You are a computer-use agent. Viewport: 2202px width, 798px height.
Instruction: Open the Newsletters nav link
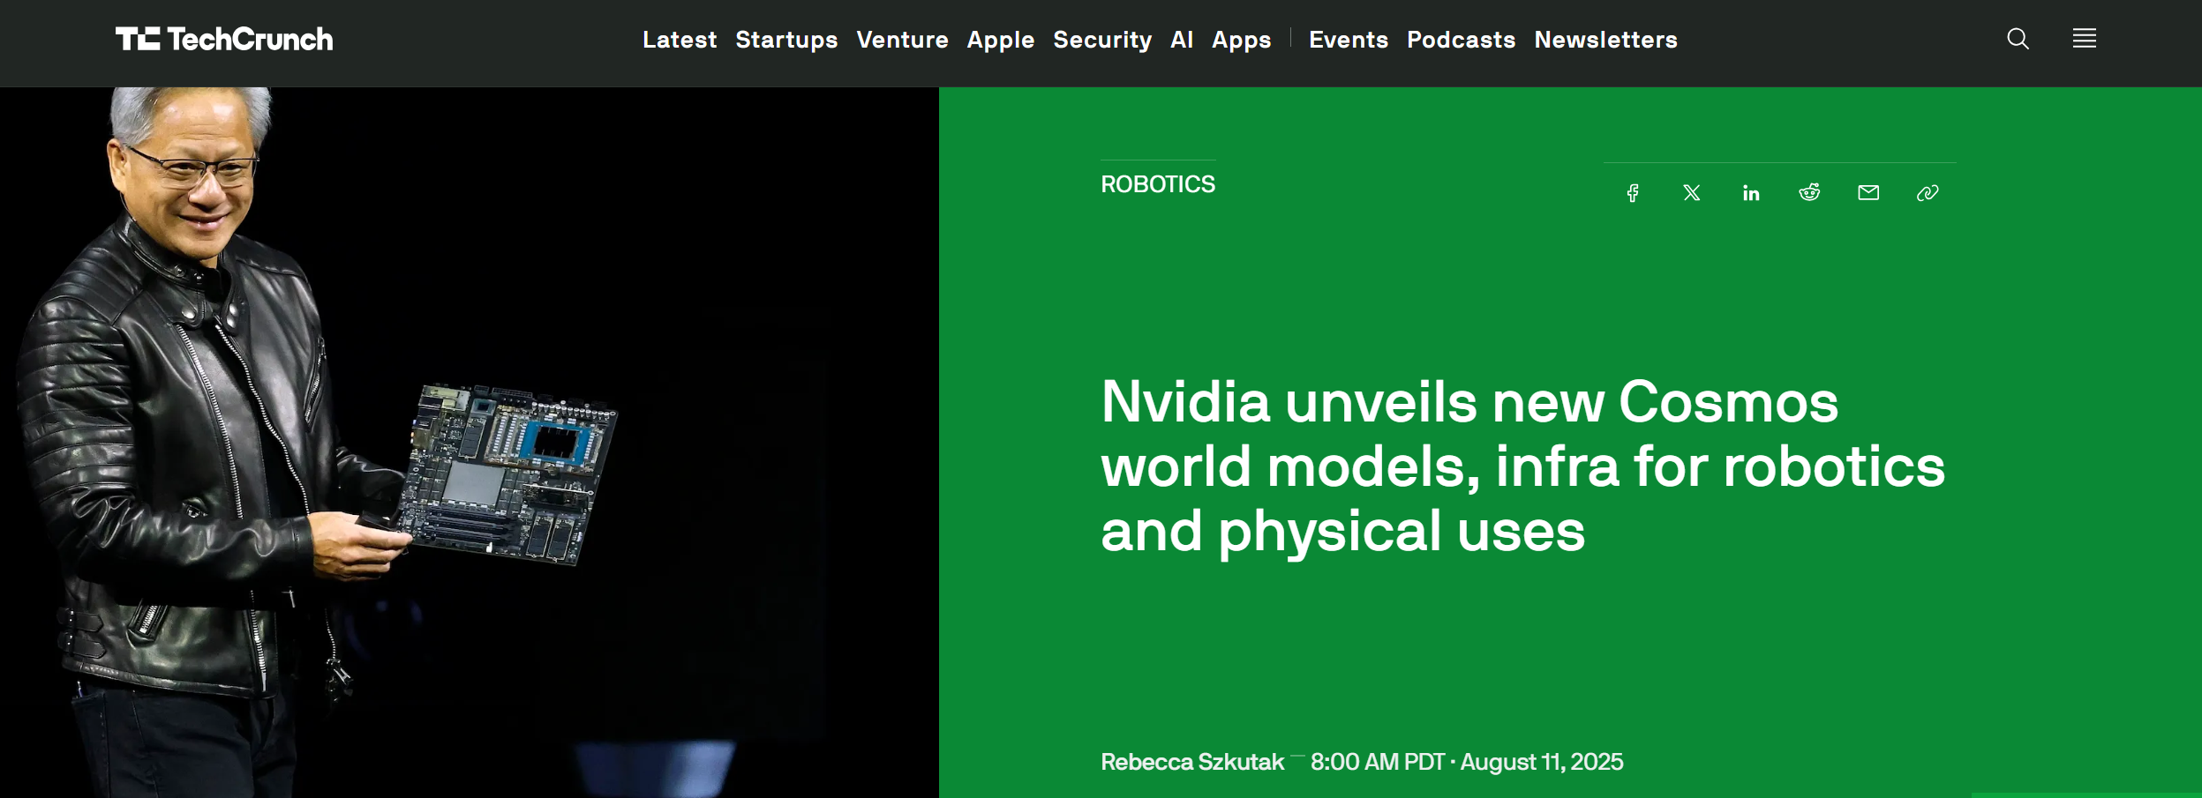(1606, 40)
